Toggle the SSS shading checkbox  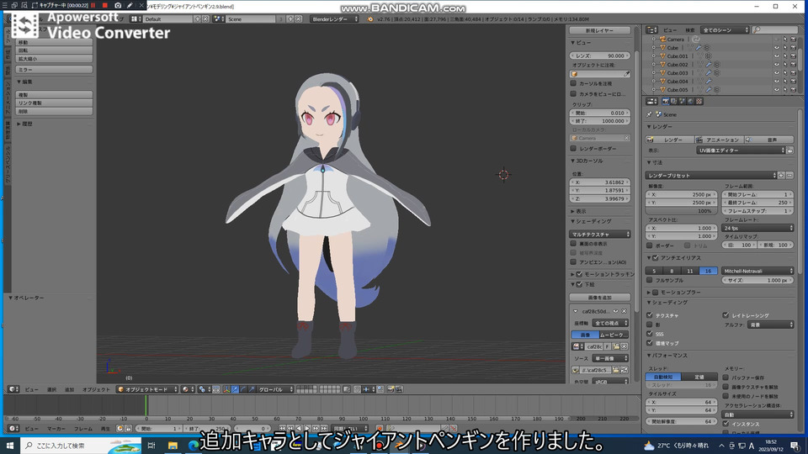coord(649,334)
